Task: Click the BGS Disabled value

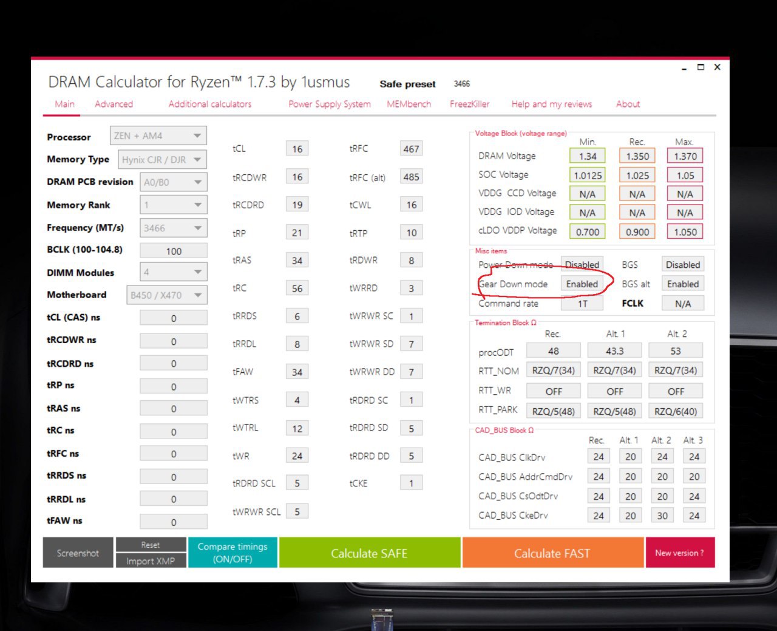Action: (x=683, y=265)
